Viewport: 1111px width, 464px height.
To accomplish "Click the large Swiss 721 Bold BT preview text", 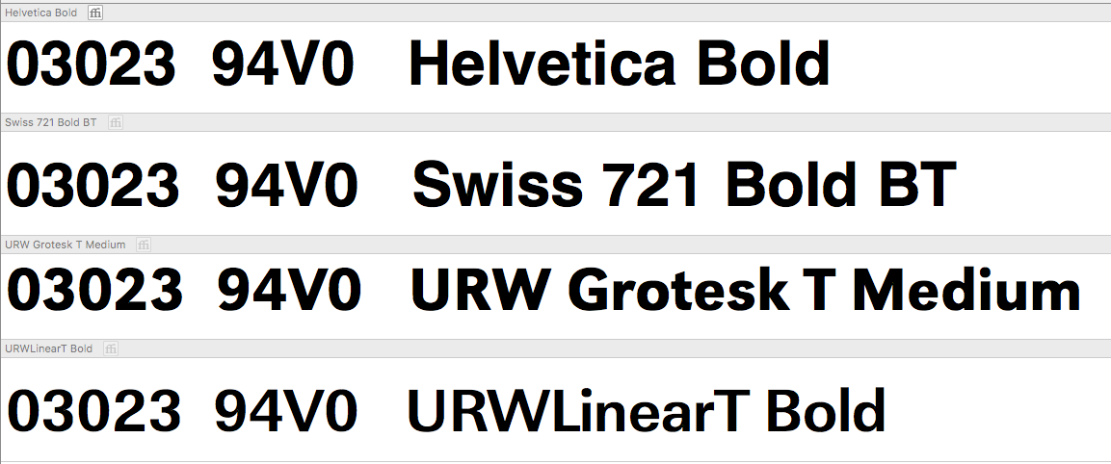I will [x=685, y=184].
